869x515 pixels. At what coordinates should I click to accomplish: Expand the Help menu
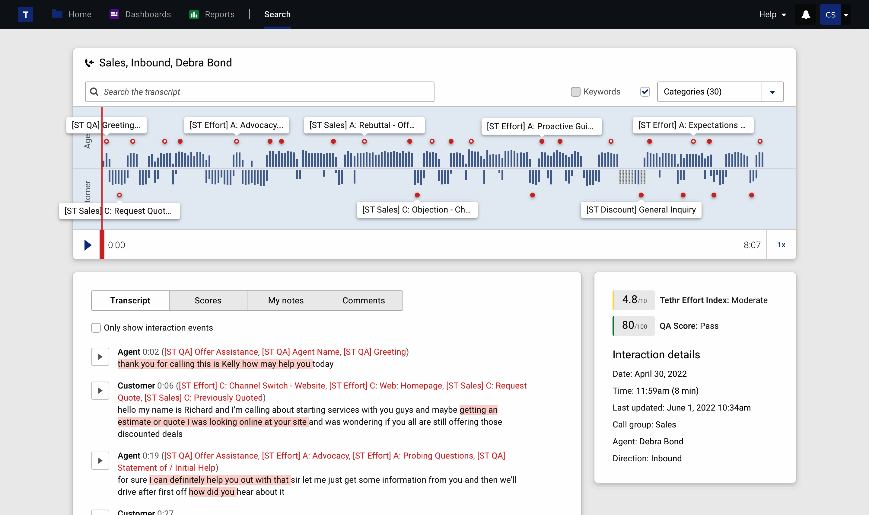tap(772, 14)
